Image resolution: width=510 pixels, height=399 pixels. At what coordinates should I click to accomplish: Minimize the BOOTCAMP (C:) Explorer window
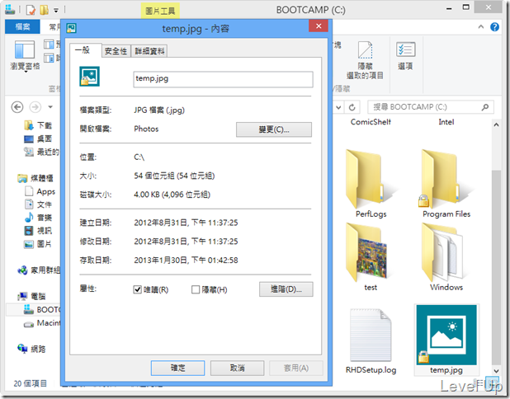click(449, 8)
